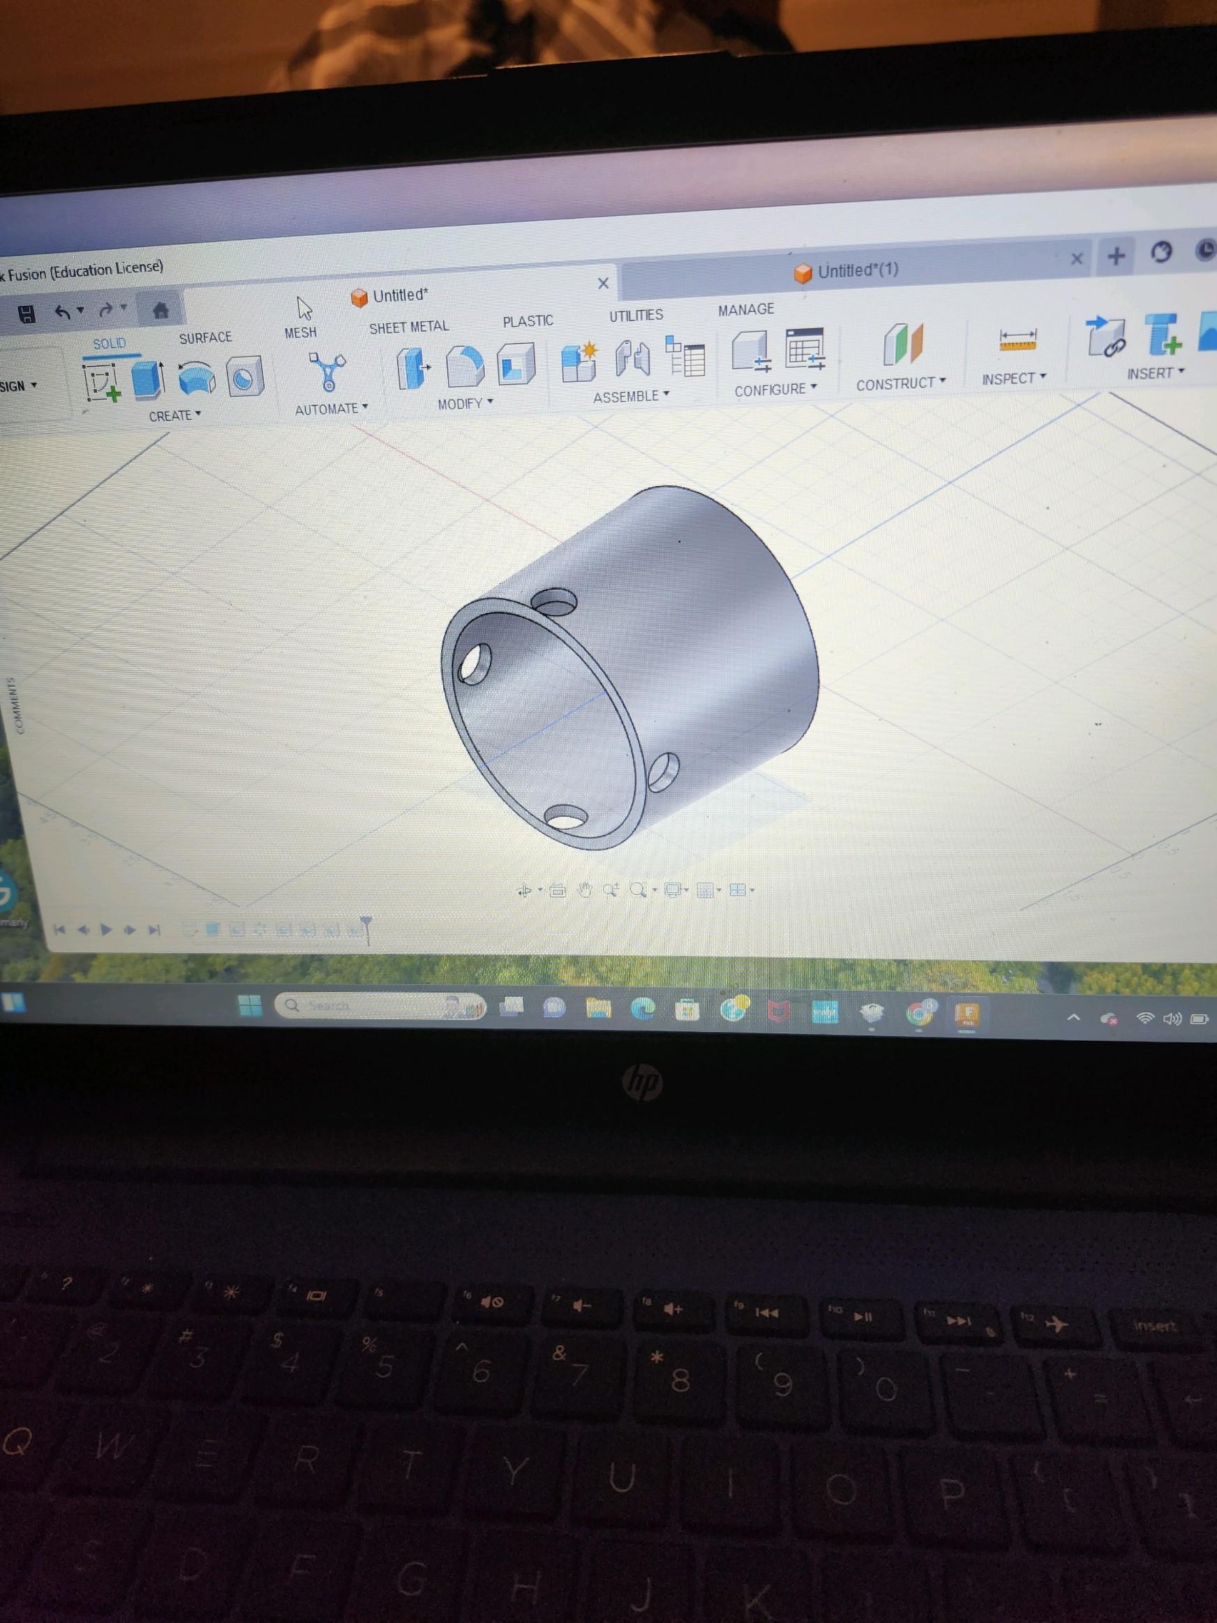Open the assembly Bill of Materials icon
The width and height of the screenshot is (1217, 1623).
tap(686, 356)
